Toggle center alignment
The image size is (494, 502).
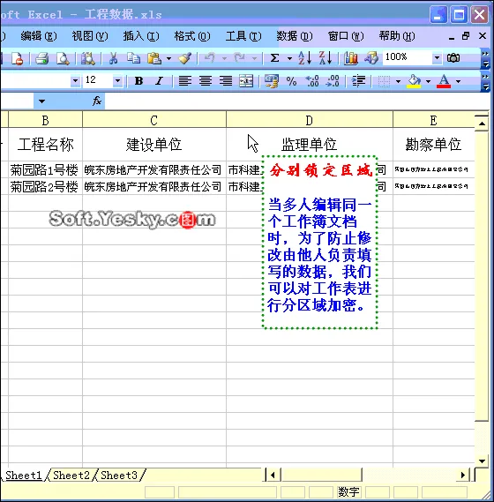coord(206,81)
